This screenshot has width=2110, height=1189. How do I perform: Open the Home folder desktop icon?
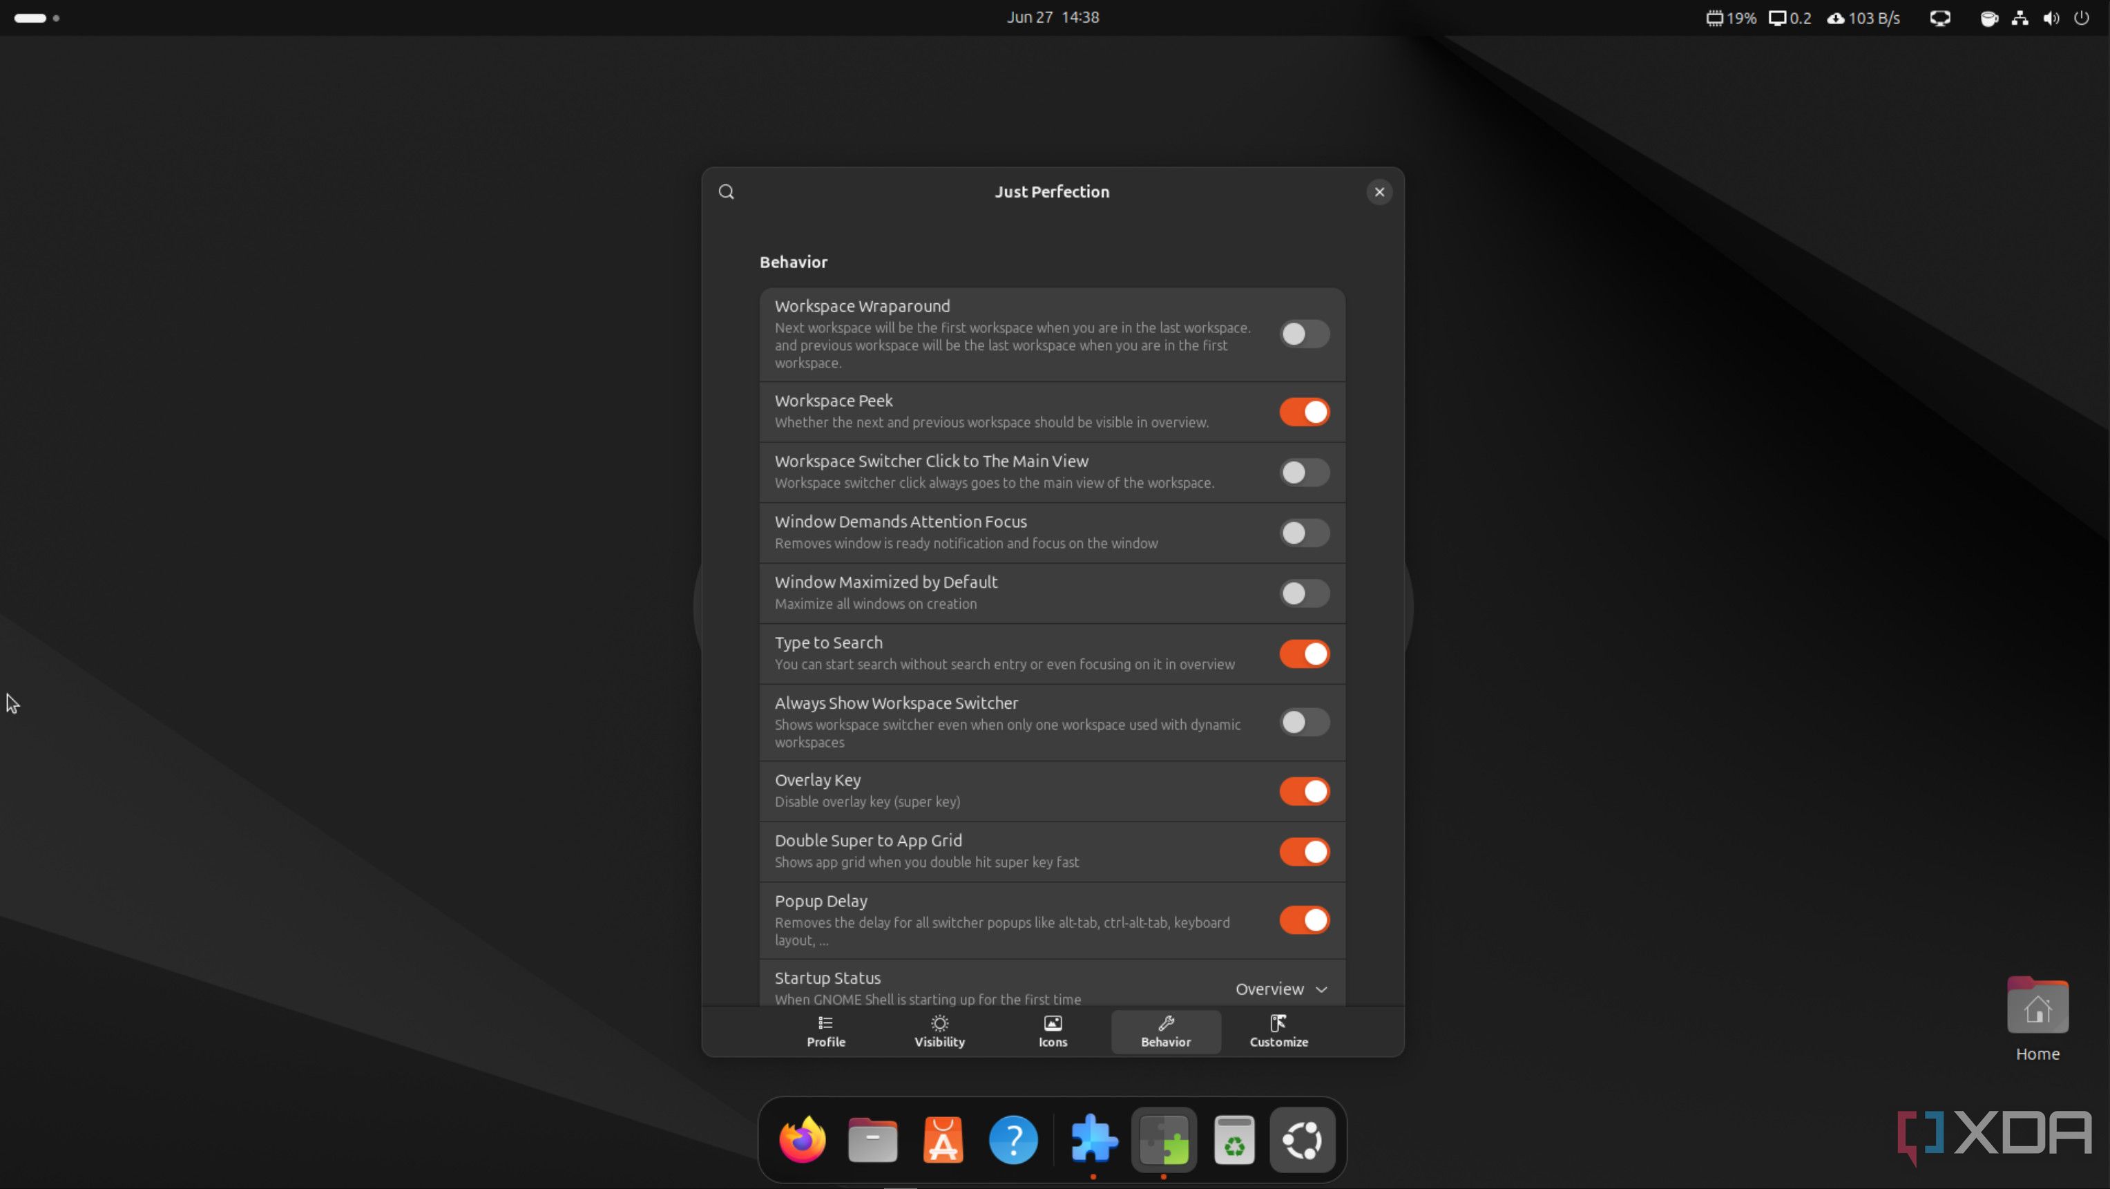point(2037,1018)
